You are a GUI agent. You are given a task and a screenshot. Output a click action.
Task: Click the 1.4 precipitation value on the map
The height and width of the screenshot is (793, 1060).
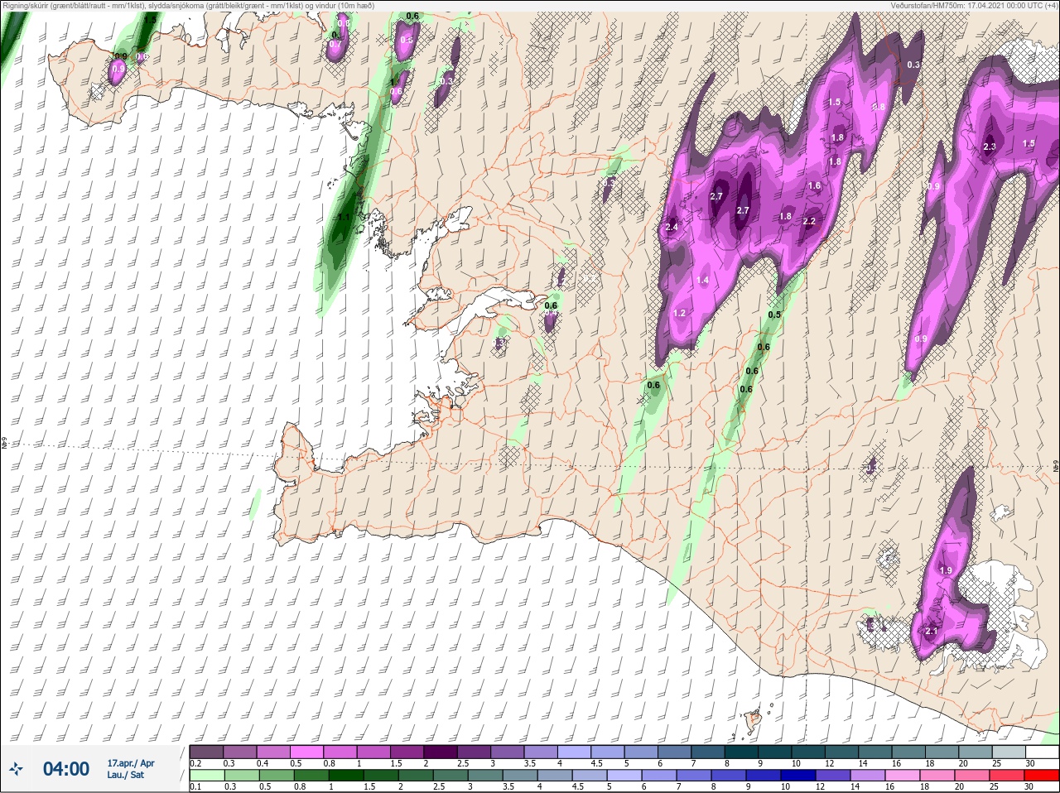(x=702, y=281)
